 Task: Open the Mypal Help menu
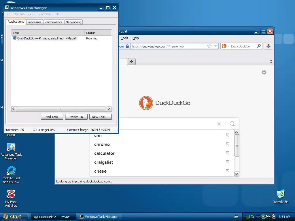pyautogui.click(x=135, y=38)
